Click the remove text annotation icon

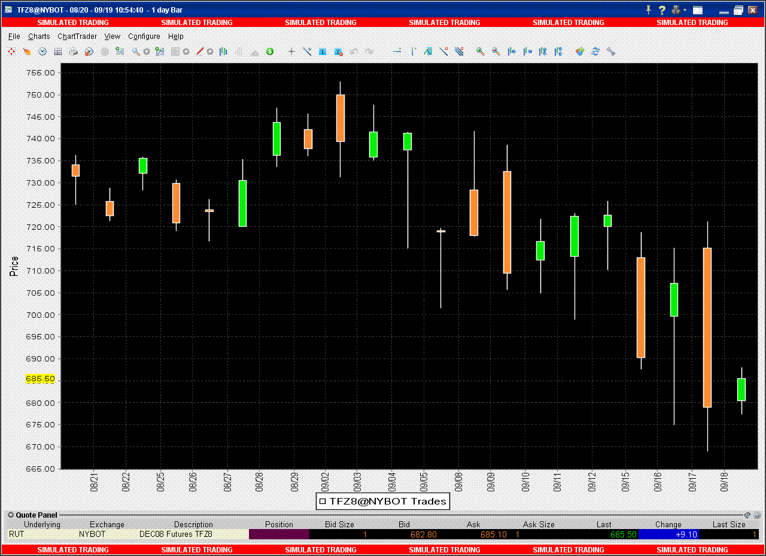(338, 52)
